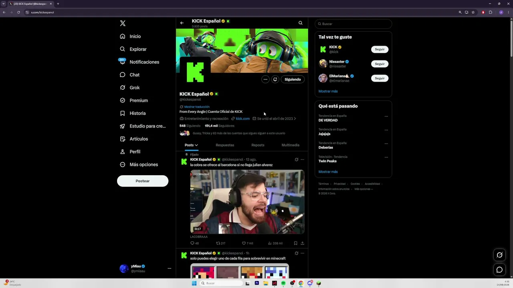Like the pinned post with 7 mil likes
The height and width of the screenshot is (288, 513).
point(248,243)
